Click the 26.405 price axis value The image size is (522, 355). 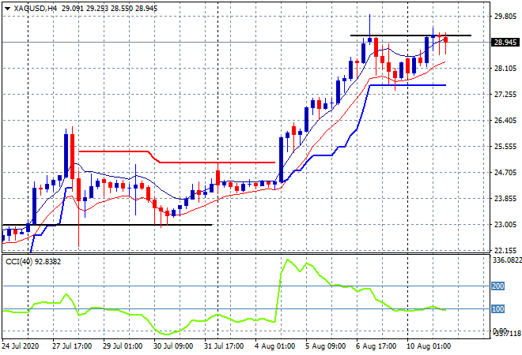click(x=505, y=120)
